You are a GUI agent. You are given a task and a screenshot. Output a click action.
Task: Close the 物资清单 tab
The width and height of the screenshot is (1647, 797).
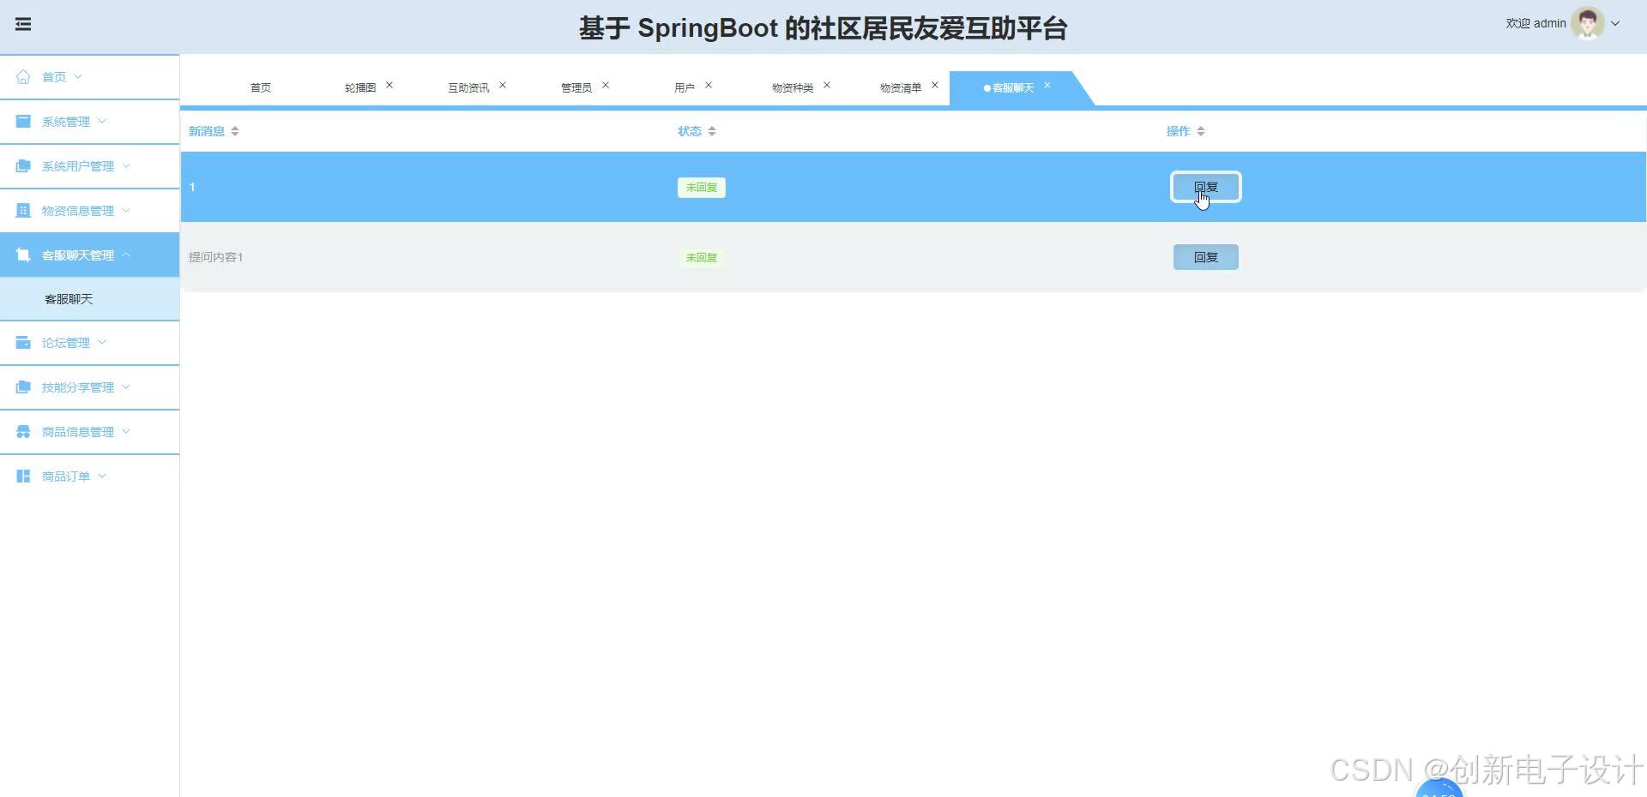coord(935,85)
